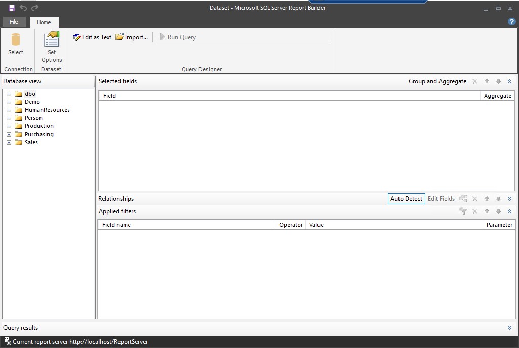The image size is (519, 348).
Task: Expand the Sales schema node
Action: (9, 143)
